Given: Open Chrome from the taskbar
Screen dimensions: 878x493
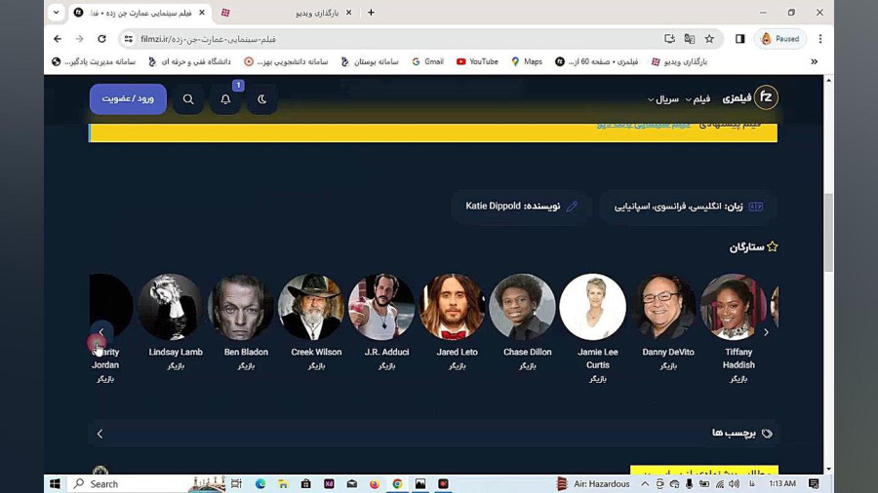Looking at the screenshot, I should pos(397,483).
